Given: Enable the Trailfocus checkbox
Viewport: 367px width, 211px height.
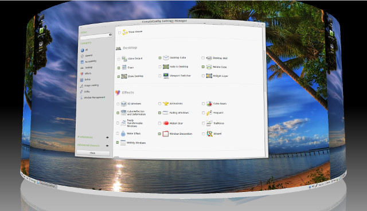Looking at the screenshot, I should 203,123.
